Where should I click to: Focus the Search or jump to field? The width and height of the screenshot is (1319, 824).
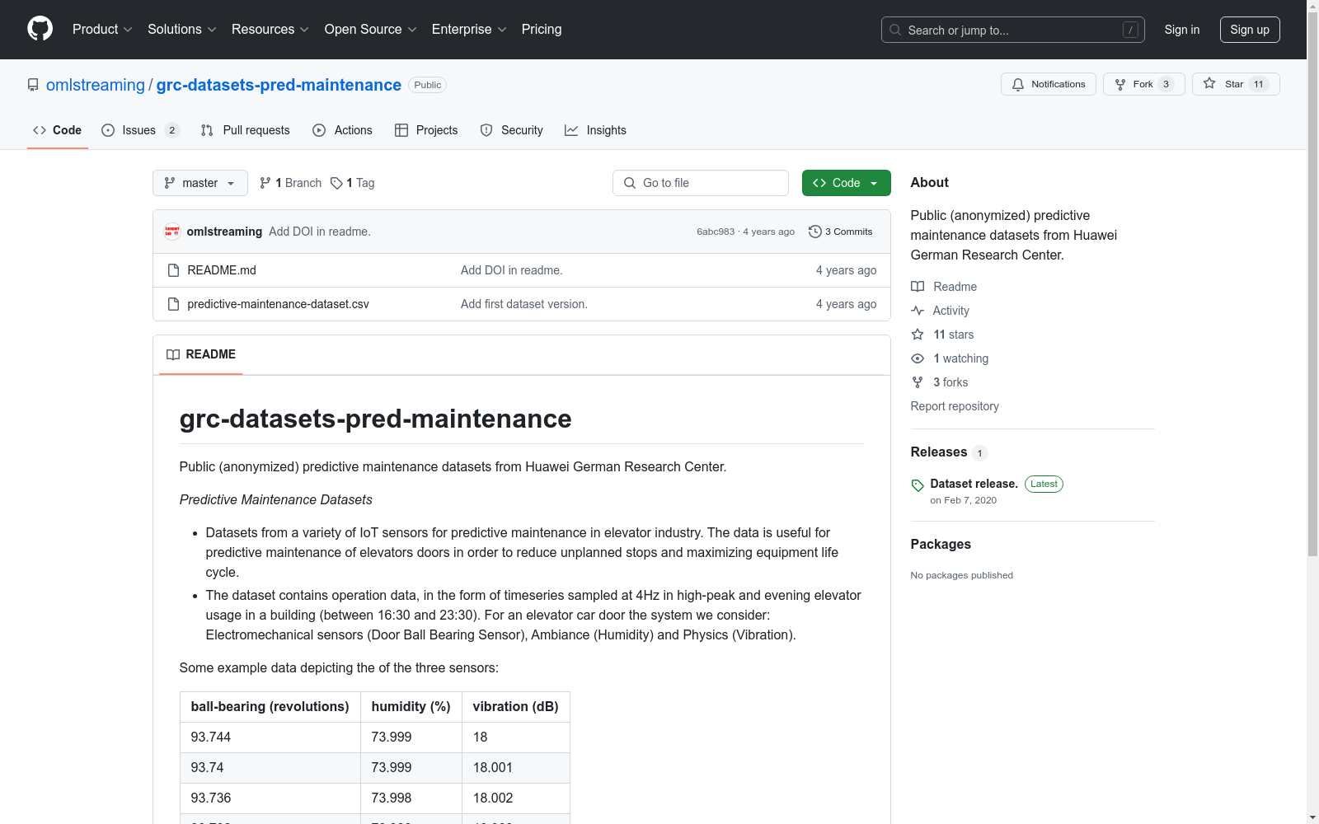[1012, 30]
